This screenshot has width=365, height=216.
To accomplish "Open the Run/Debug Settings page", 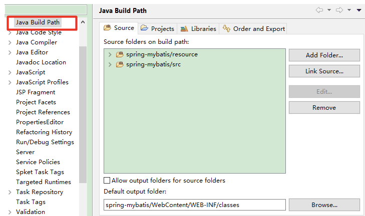I will pos(45,142).
